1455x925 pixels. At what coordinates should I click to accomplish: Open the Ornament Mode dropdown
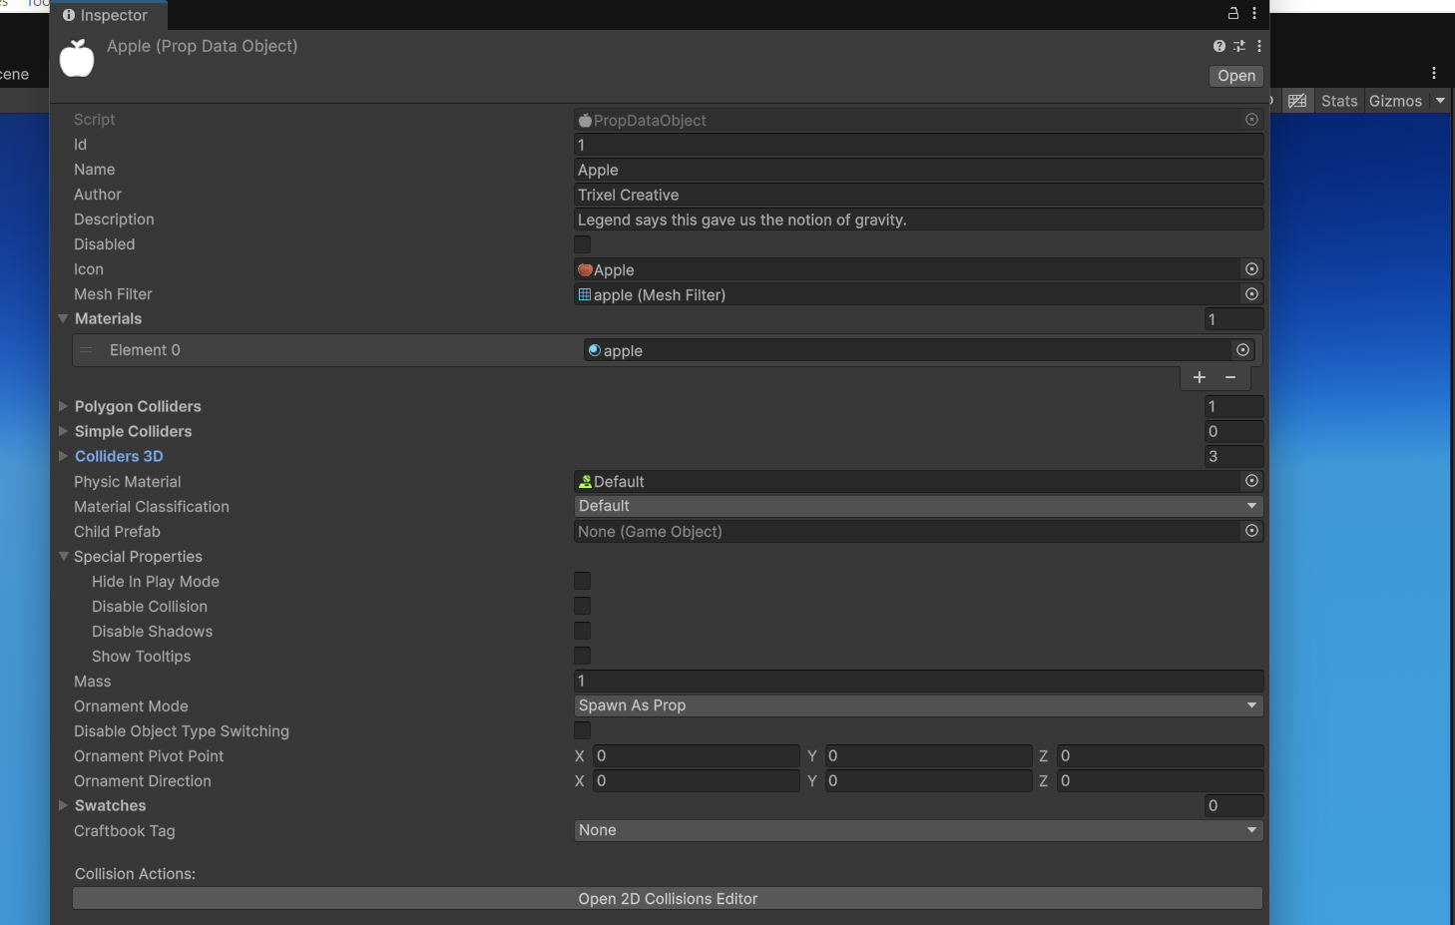point(919,705)
